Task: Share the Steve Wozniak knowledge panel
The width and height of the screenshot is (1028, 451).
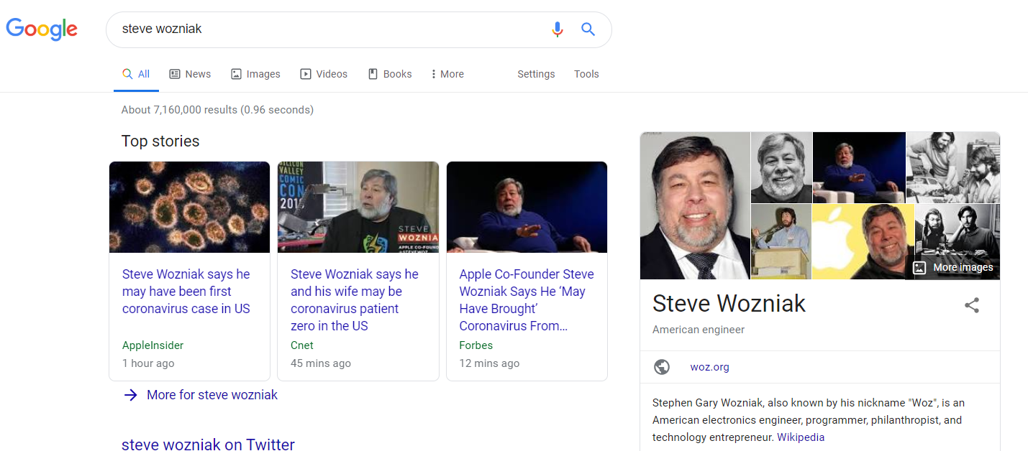Action: click(x=972, y=305)
